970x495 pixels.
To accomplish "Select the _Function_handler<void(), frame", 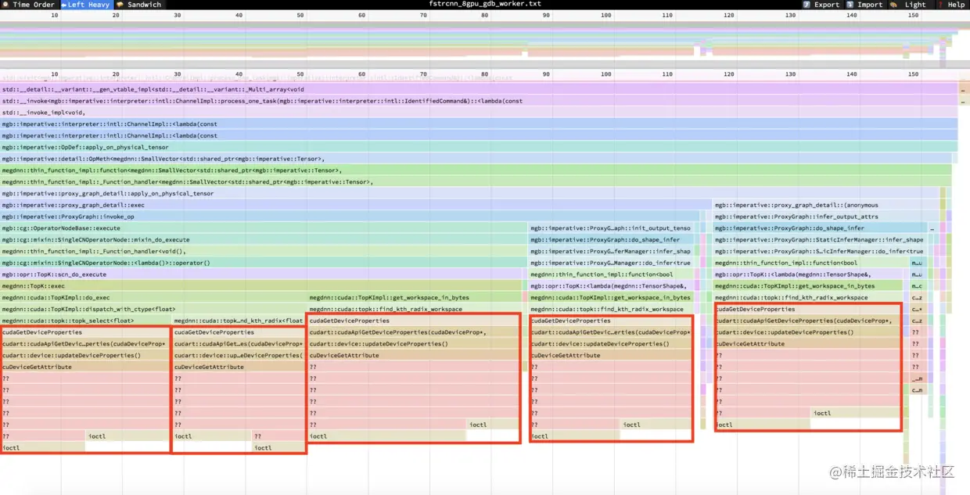I will 264,251.
